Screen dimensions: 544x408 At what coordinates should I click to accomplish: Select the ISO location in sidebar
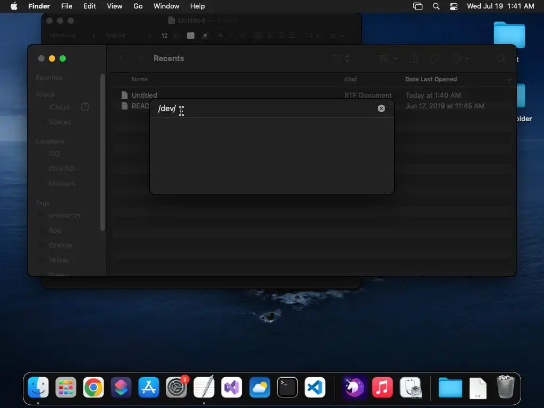tap(54, 154)
